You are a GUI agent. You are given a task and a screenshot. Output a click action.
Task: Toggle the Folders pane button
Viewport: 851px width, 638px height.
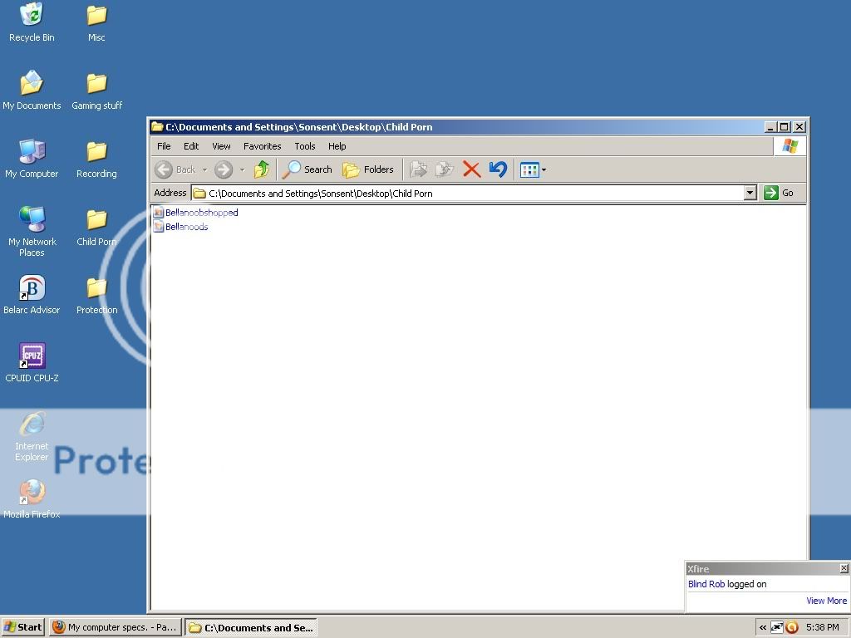tap(368, 169)
